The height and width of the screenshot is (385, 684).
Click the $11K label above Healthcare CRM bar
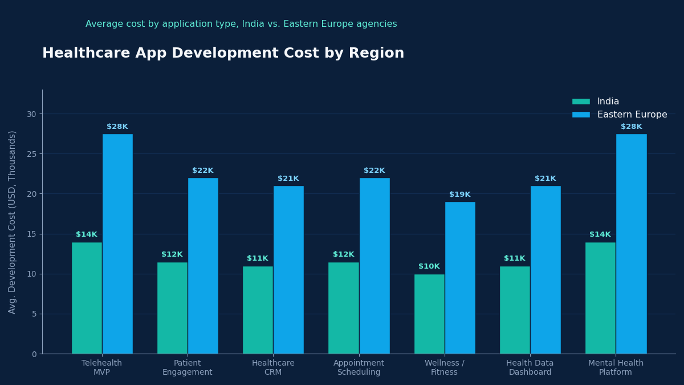coord(258,258)
